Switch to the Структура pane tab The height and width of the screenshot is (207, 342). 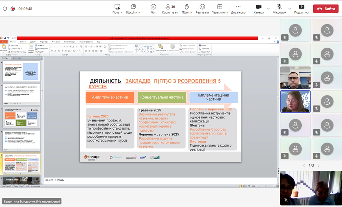[x=17, y=58]
